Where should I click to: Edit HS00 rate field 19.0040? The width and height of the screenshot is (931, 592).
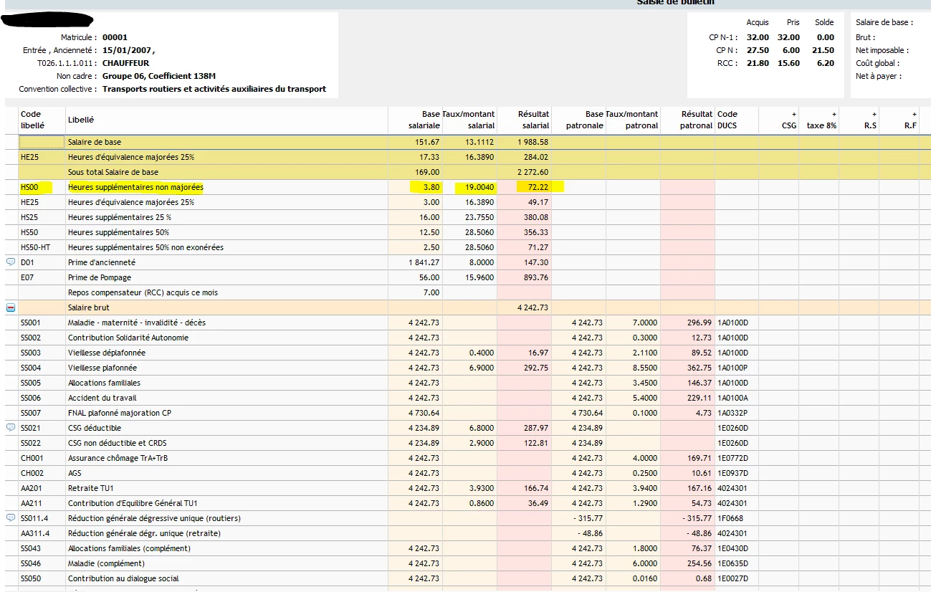click(x=479, y=188)
